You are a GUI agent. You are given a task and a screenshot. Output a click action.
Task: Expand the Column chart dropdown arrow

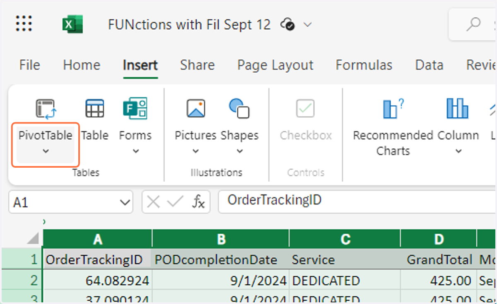pyautogui.click(x=458, y=151)
